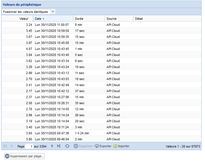The height and width of the screenshot is (163, 205).
Task: Go to next page arrow
Action: click(52, 146)
